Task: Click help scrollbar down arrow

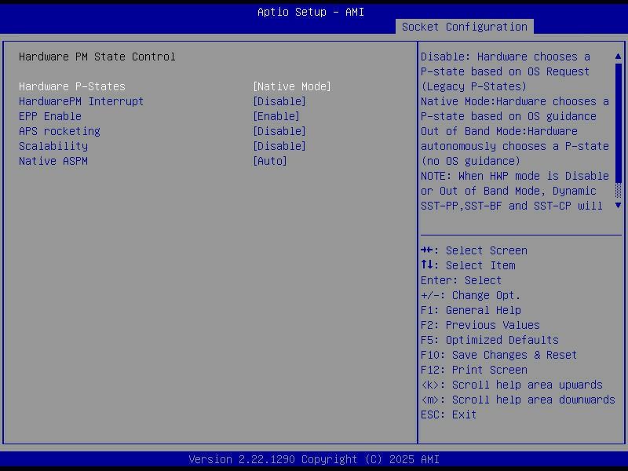Action: (x=618, y=205)
